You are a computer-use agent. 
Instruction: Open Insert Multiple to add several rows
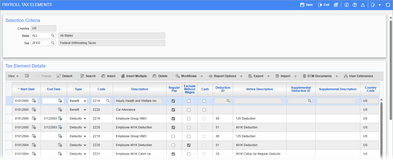[x=134, y=76]
